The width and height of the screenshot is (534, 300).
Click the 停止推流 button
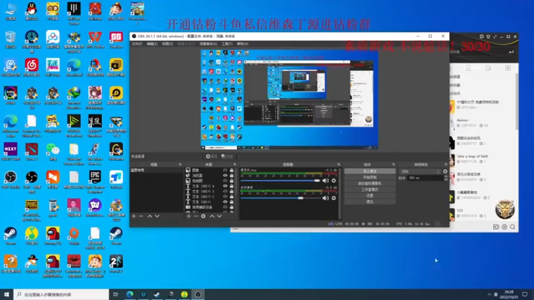pyautogui.click(x=370, y=171)
